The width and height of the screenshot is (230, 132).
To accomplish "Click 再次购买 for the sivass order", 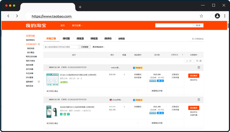I will point(193,108).
